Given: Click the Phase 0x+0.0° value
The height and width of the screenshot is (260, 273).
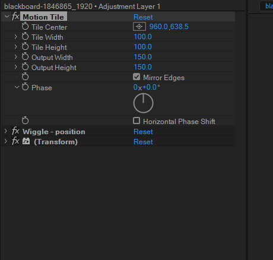Looking at the screenshot, I should tap(147, 87).
